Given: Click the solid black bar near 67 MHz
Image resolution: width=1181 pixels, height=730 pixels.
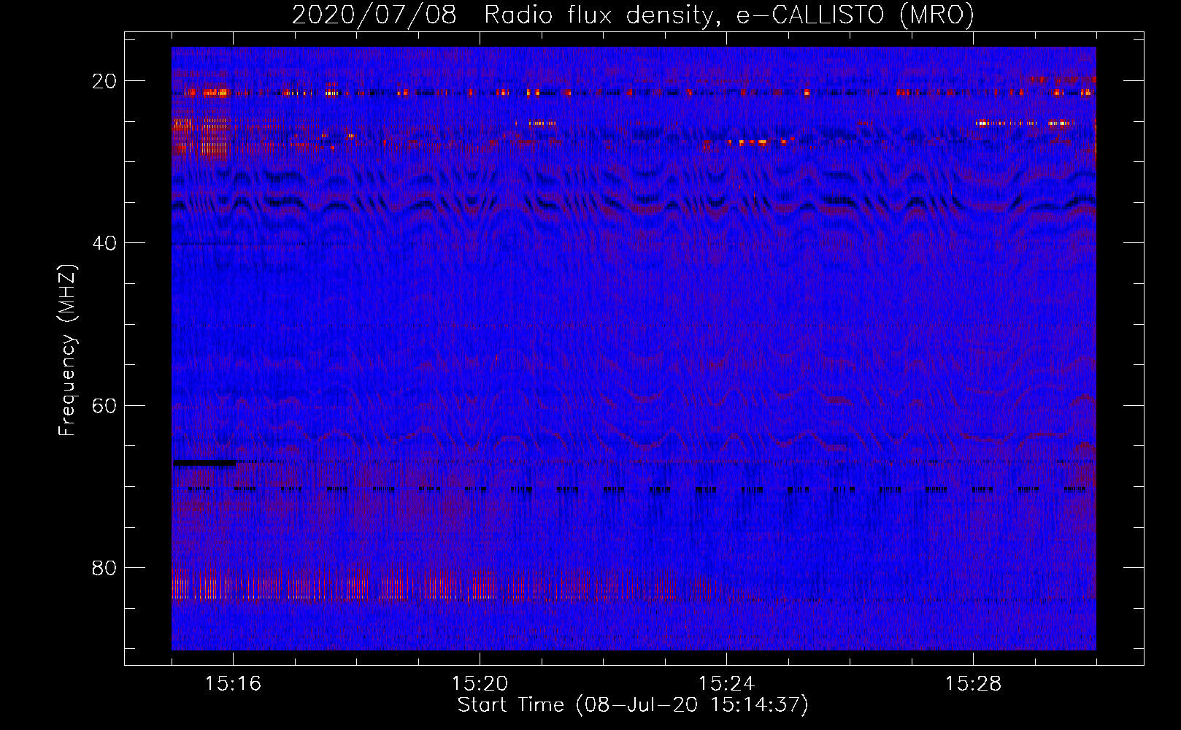Looking at the screenshot, I should (x=204, y=463).
